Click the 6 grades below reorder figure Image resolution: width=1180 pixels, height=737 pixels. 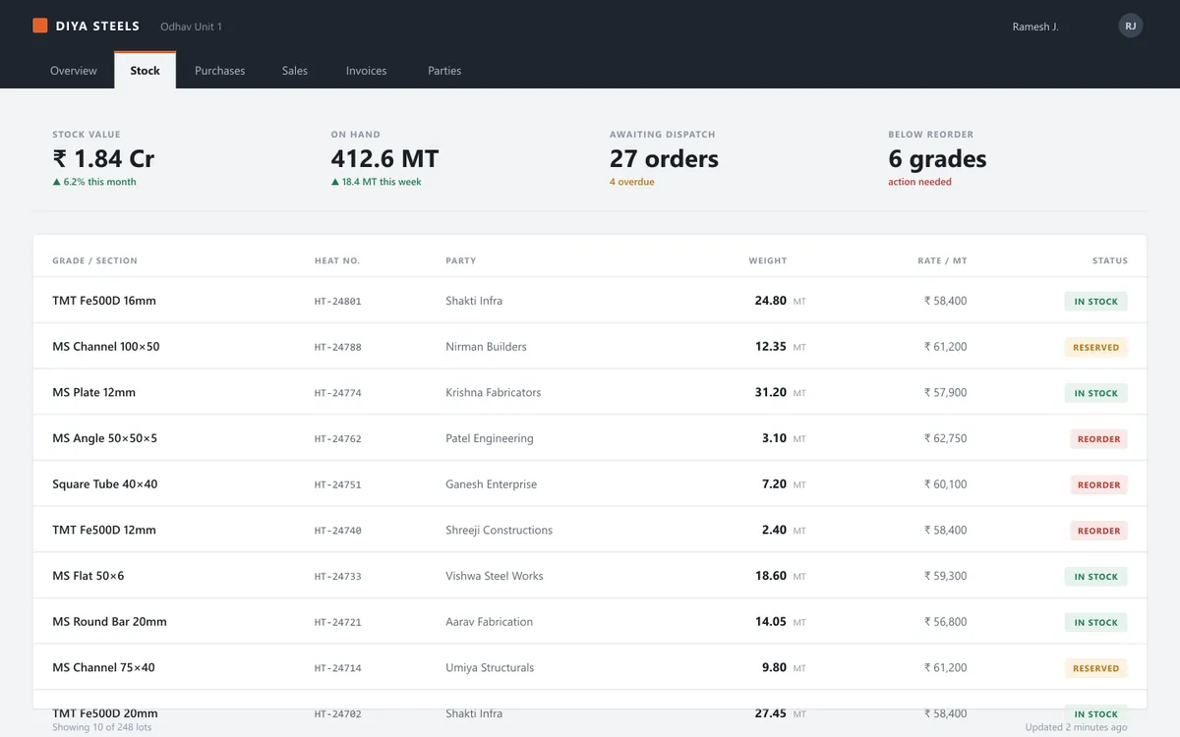click(x=937, y=158)
